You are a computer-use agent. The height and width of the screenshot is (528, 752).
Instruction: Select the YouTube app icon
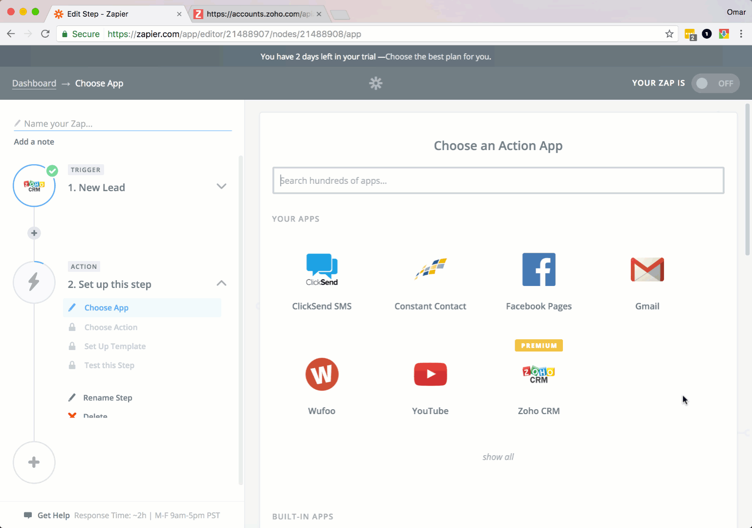(x=430, y=374)
